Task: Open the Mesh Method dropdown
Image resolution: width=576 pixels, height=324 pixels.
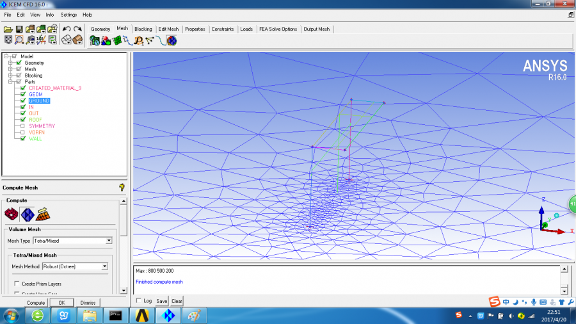Action: (104, 266)
